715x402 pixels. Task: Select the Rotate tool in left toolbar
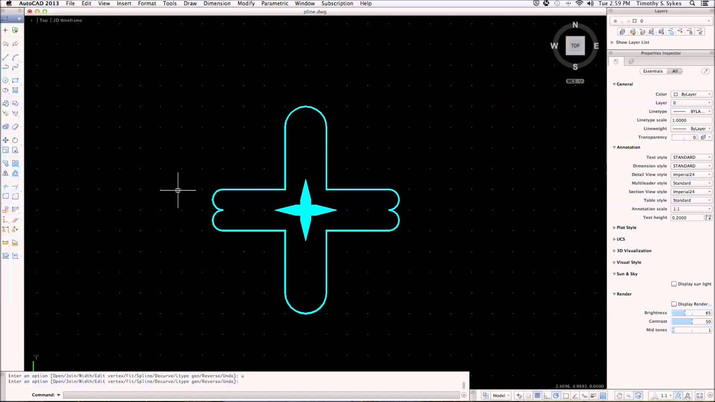[x=15, y=140]
